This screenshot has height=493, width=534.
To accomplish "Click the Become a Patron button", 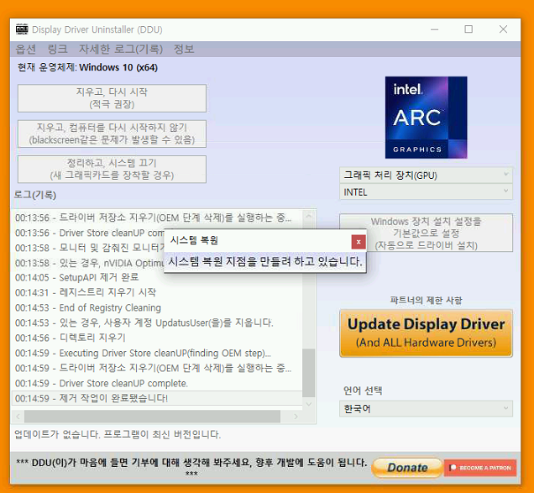I will click(480, 468).
